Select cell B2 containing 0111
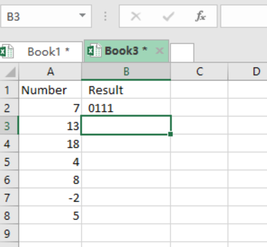267x247 pixels. (126, 108)
